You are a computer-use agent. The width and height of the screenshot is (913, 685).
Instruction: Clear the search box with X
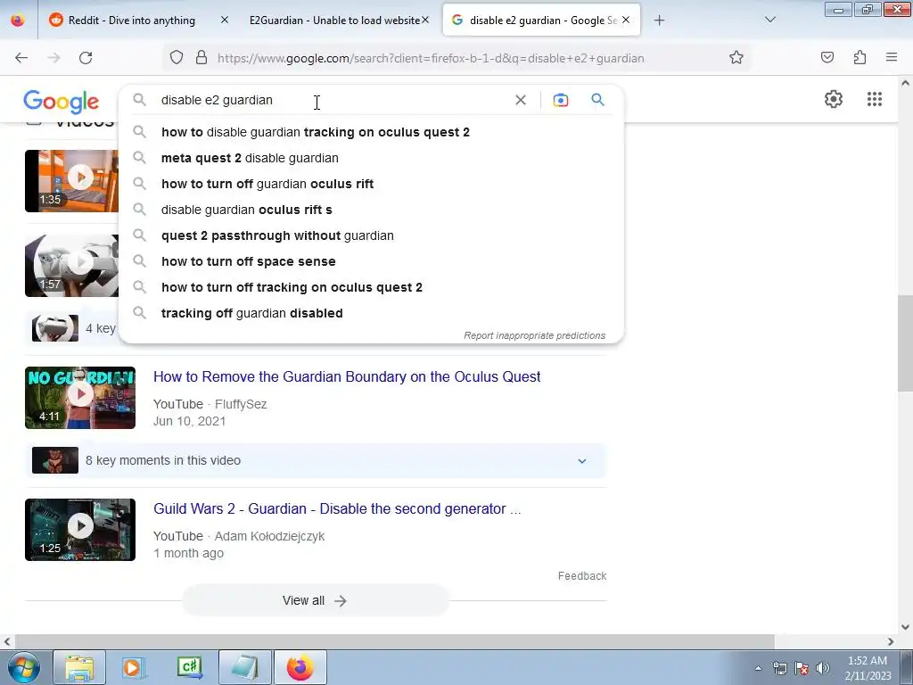pos(521,100)
